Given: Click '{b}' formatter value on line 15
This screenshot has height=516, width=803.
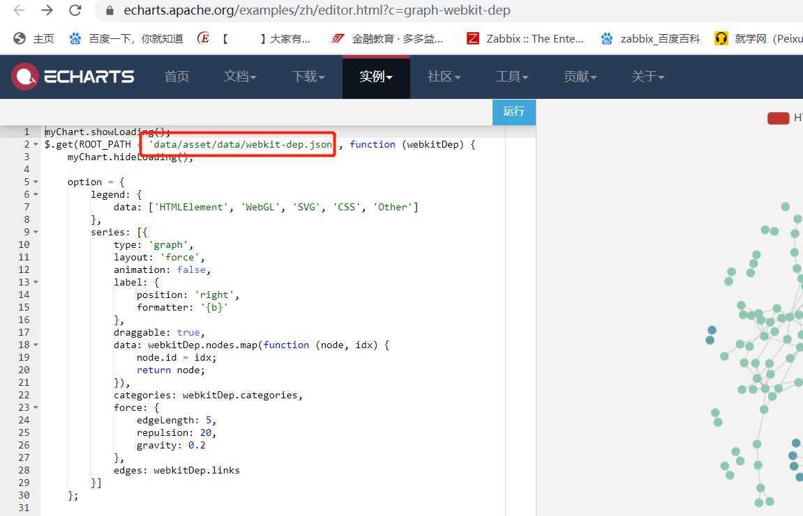Looking at the screenshot, I should 214,307.
